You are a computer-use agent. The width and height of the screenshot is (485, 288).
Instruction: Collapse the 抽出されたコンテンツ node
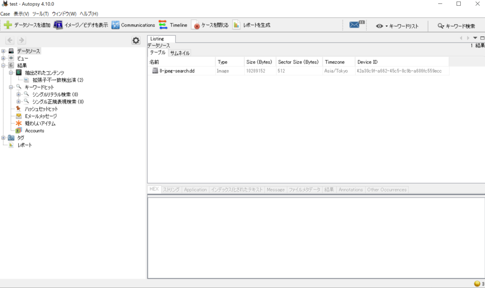click(11, 73)
